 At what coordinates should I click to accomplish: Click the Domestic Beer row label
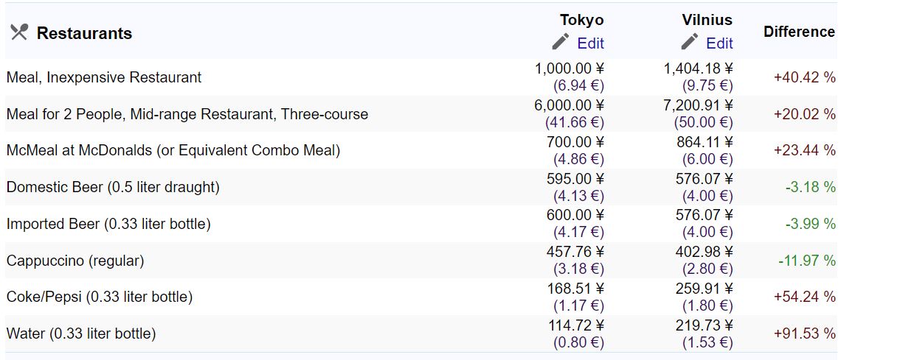coord(113,187)
